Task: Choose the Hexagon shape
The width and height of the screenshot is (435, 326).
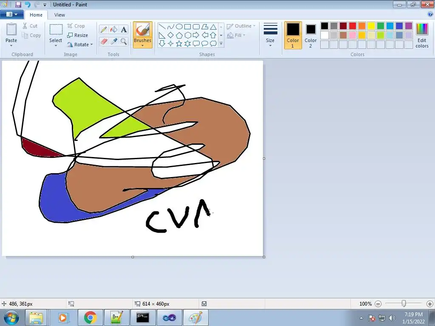Action: click(x=188, y=35)
